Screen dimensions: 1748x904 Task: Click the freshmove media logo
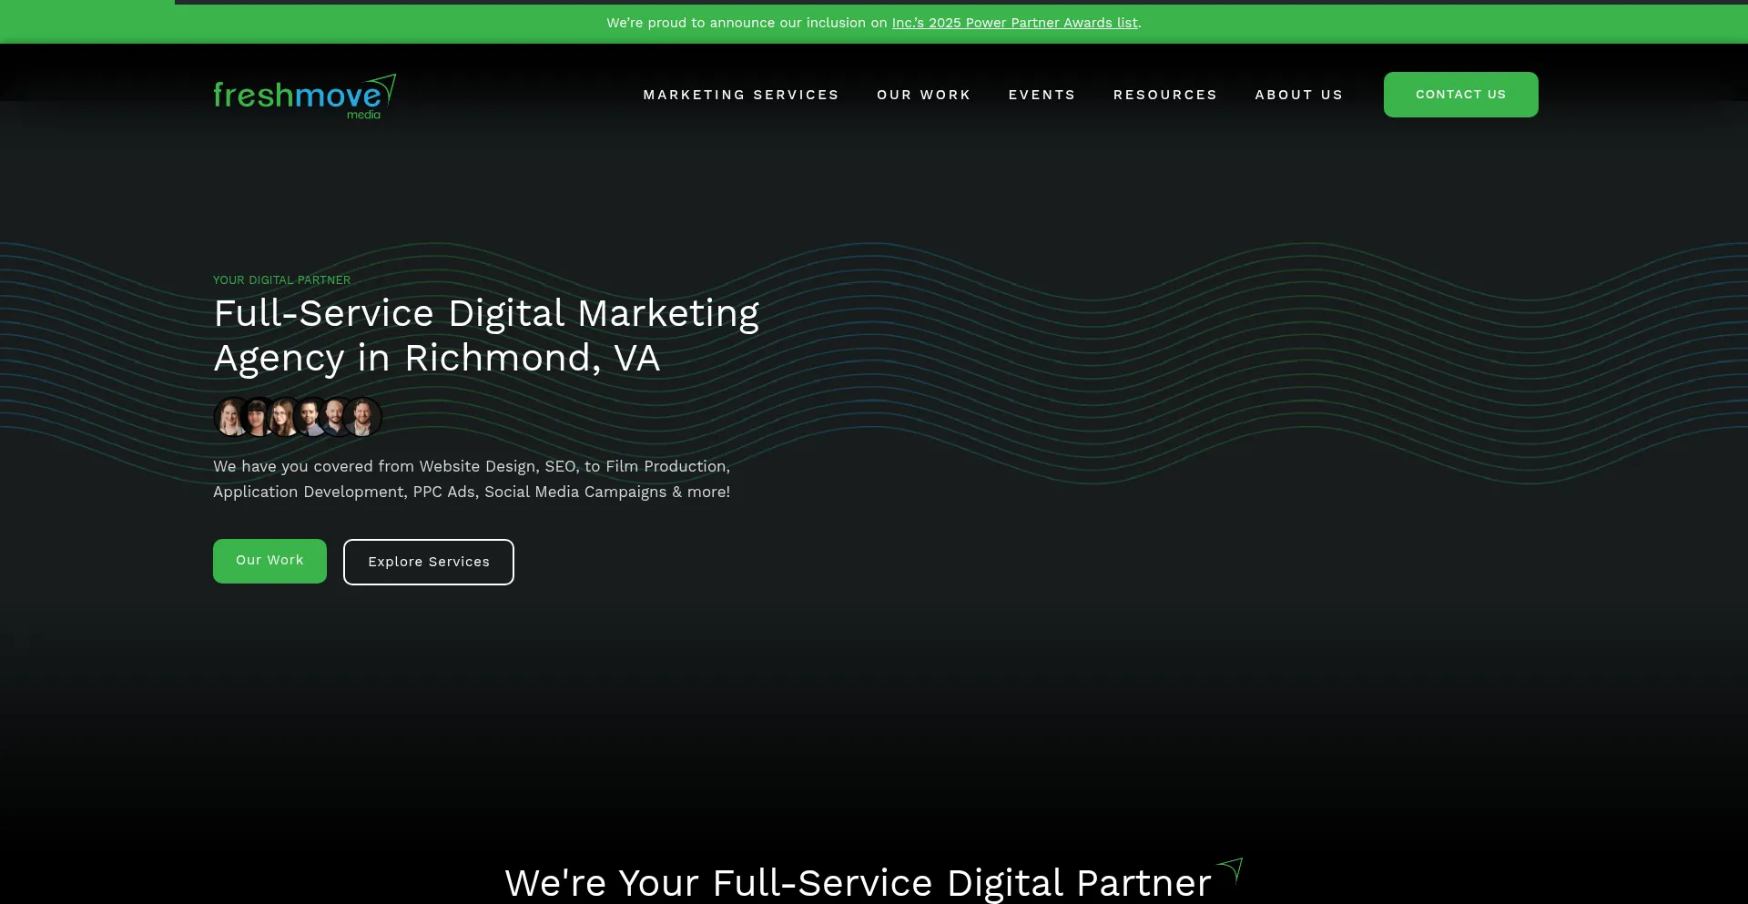coord(304,96)
